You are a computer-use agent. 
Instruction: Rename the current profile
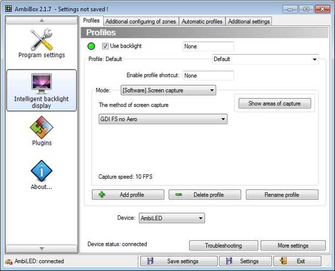click(282, 195)
